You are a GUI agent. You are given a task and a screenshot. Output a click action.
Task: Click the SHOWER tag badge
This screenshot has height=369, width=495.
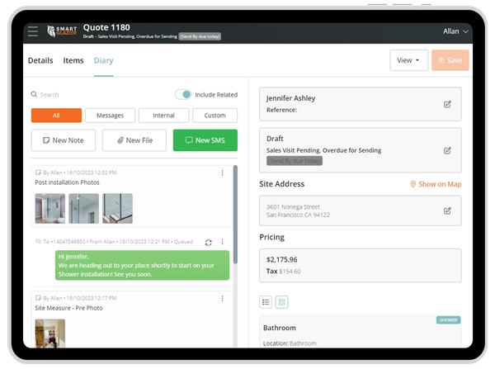click(x=448, y=320)
